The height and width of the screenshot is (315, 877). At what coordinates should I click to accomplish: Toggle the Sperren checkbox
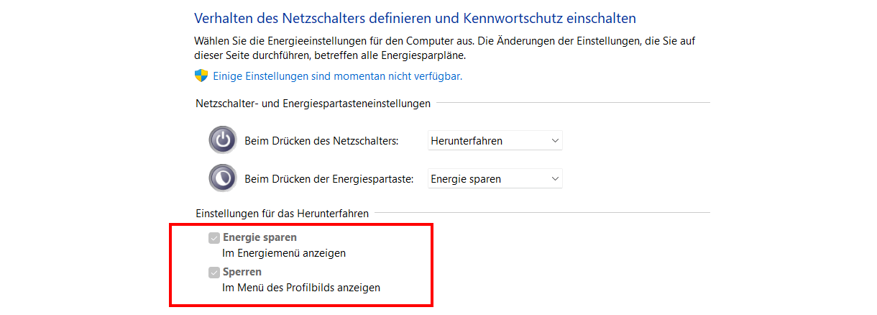point(214,272)
